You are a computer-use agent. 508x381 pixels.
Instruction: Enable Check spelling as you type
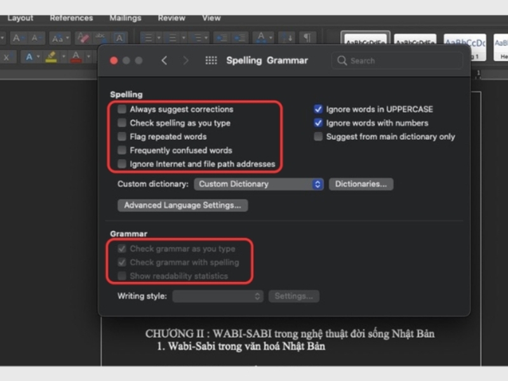click(122, 123)
